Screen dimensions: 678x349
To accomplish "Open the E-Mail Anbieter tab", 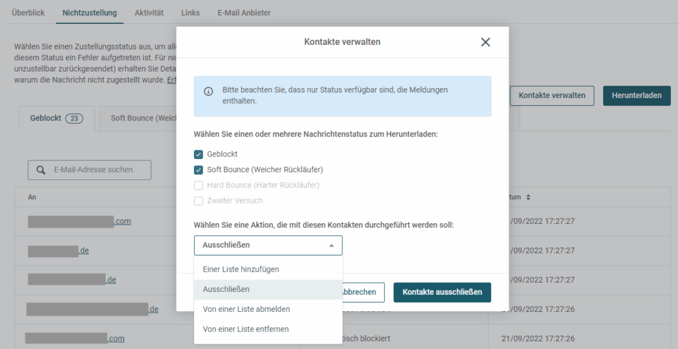I will pos(244,13).
